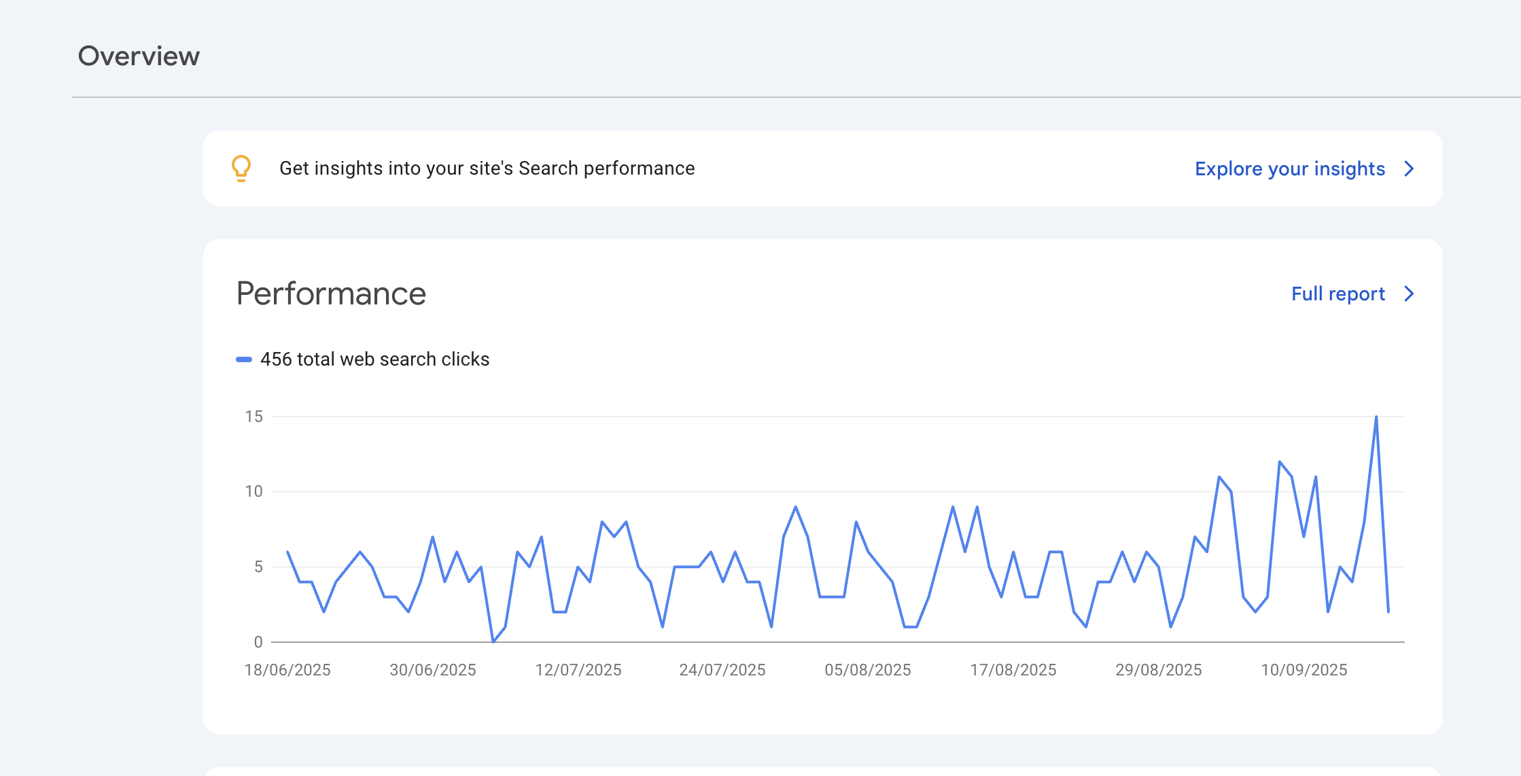Image resolution: width=1521 pixels, height=776 pixels.
Task: Click the 30/06/2025 date axis label
Action: point(433,670)
